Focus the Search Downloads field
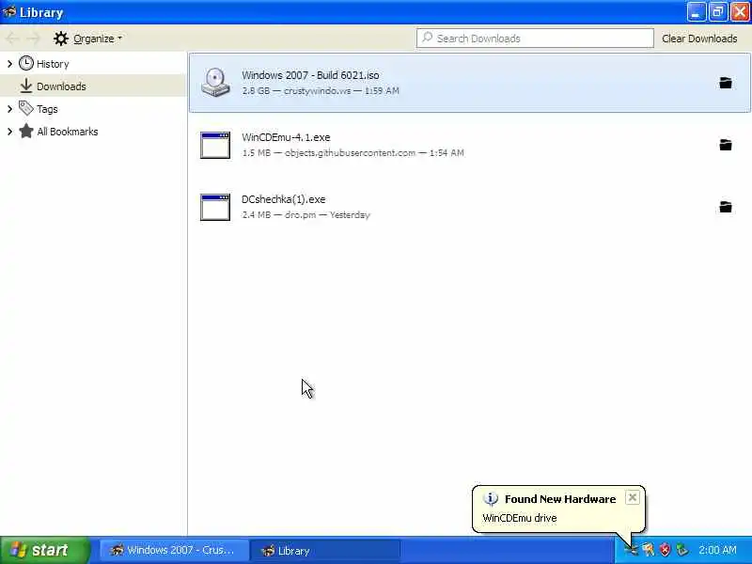The image size is (752, 564). tap(535, 38)
